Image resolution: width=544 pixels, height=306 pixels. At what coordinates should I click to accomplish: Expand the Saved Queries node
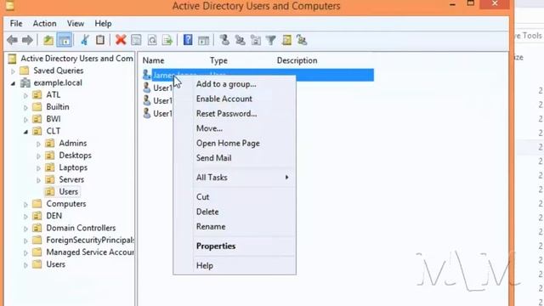click(x=14, y=71)
